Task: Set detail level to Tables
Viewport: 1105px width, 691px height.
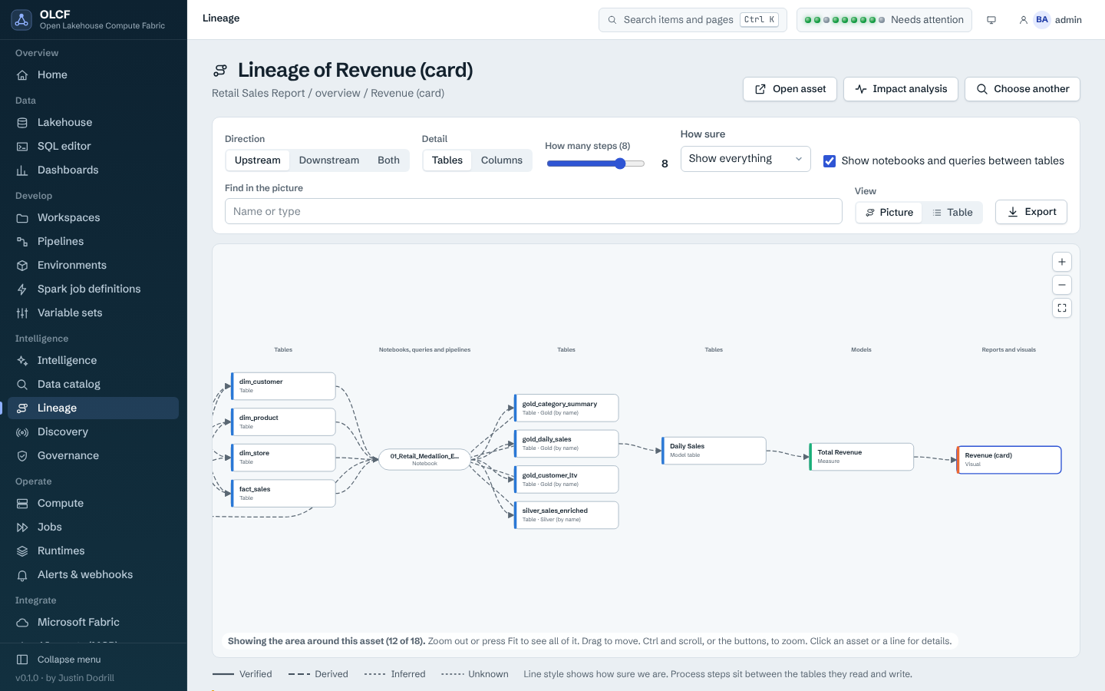Action: coord(447,160)
